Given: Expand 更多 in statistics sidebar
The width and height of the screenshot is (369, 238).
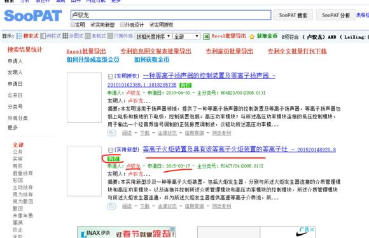Looking at the screenshot, I should pyautogui.click(x=13, y=127).
